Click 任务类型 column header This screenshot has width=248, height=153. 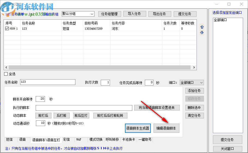[72, 23]
